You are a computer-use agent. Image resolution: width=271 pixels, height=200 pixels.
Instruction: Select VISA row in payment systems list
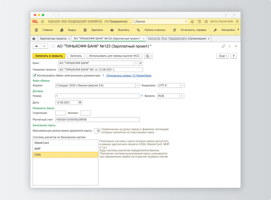tap(65, 155)
